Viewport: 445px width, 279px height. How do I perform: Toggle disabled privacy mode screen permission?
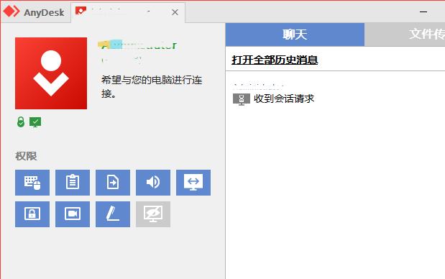click(153, 214)
